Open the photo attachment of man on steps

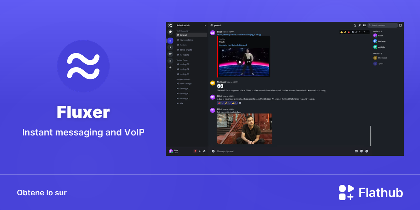tap(244, 129)
